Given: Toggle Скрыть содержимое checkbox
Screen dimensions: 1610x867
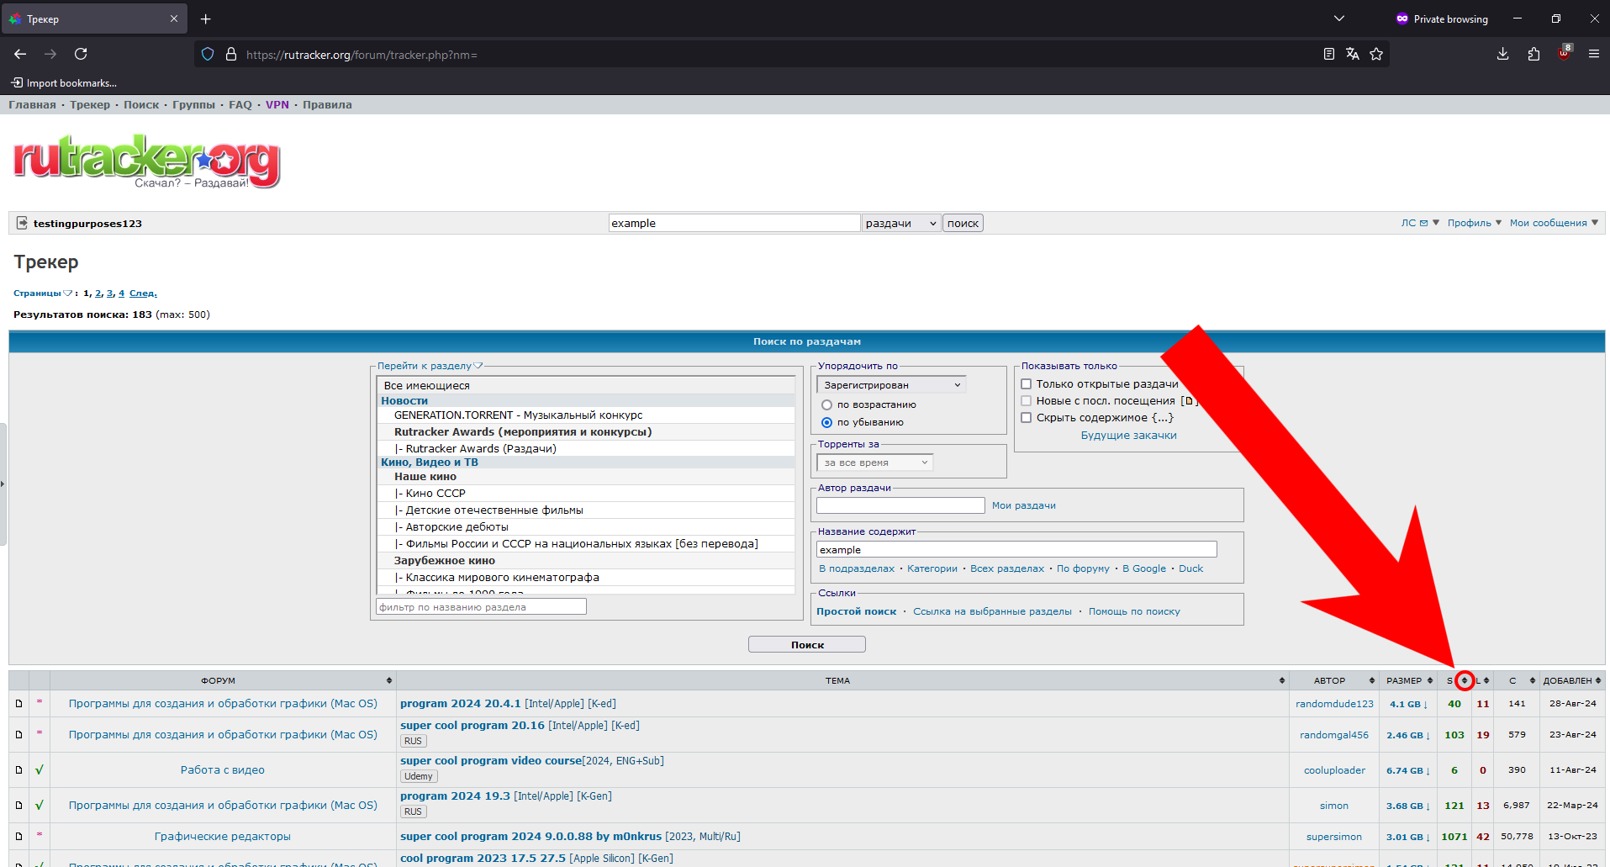Looking at the screenshot, I should click(x=1026, y=418).
